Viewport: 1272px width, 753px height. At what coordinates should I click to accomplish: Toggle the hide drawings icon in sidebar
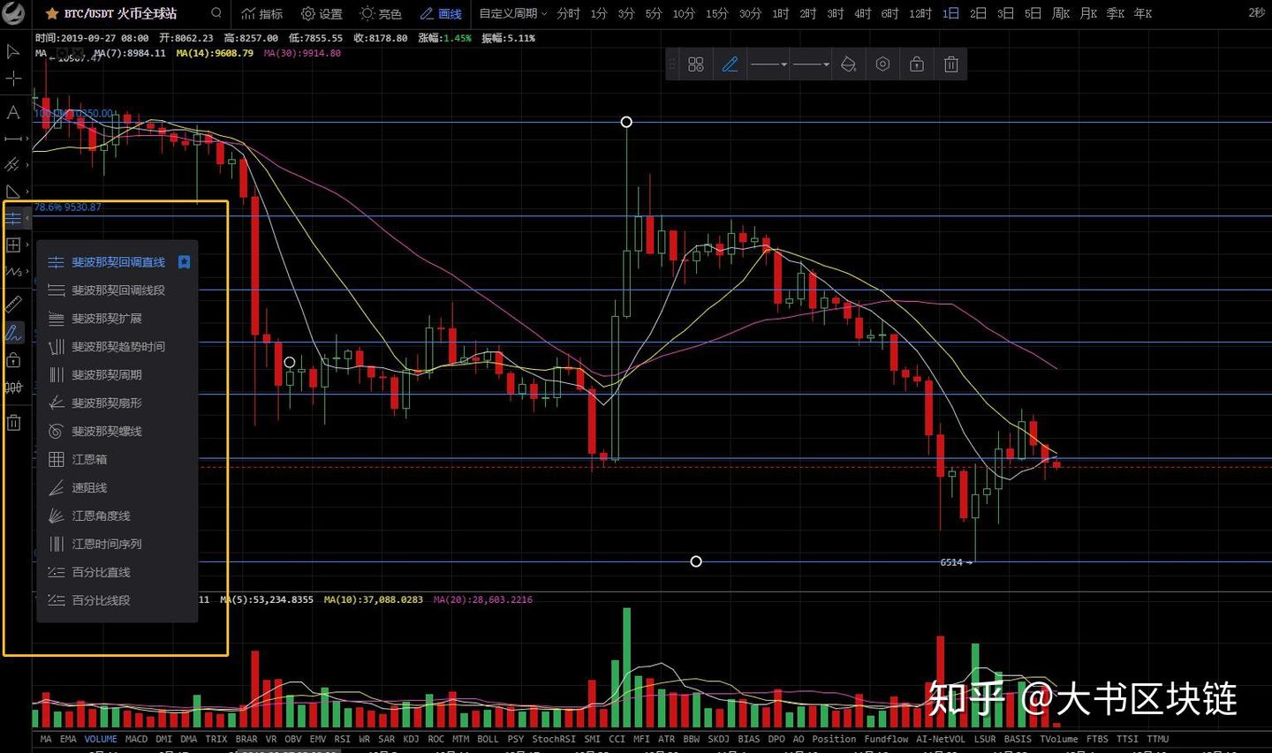(x=13, y=387)
